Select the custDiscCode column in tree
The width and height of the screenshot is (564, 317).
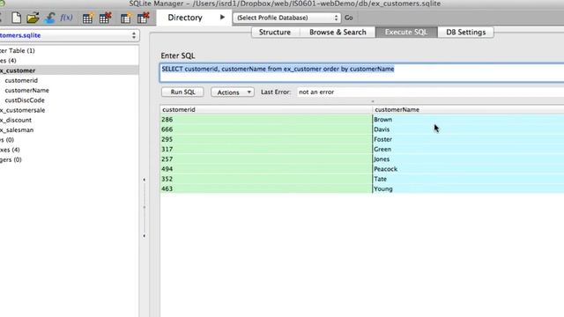click(x=25, y=100)
